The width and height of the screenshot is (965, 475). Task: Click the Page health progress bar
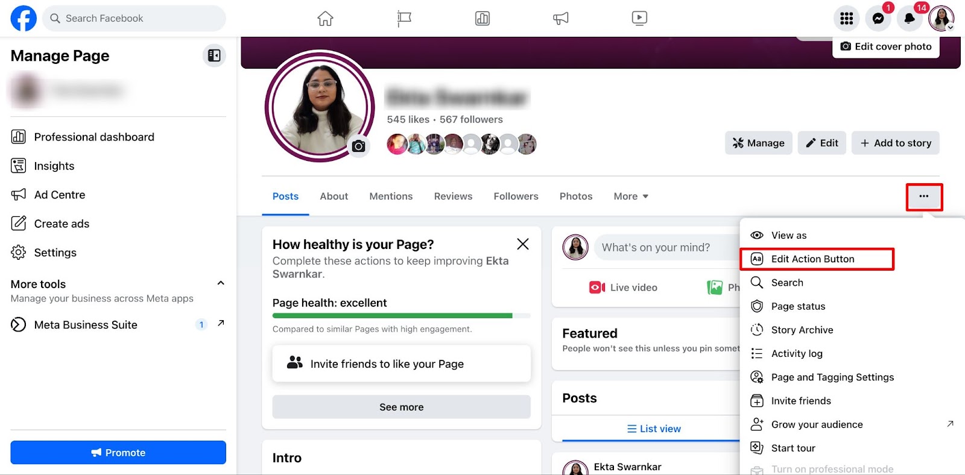point(402,315)
